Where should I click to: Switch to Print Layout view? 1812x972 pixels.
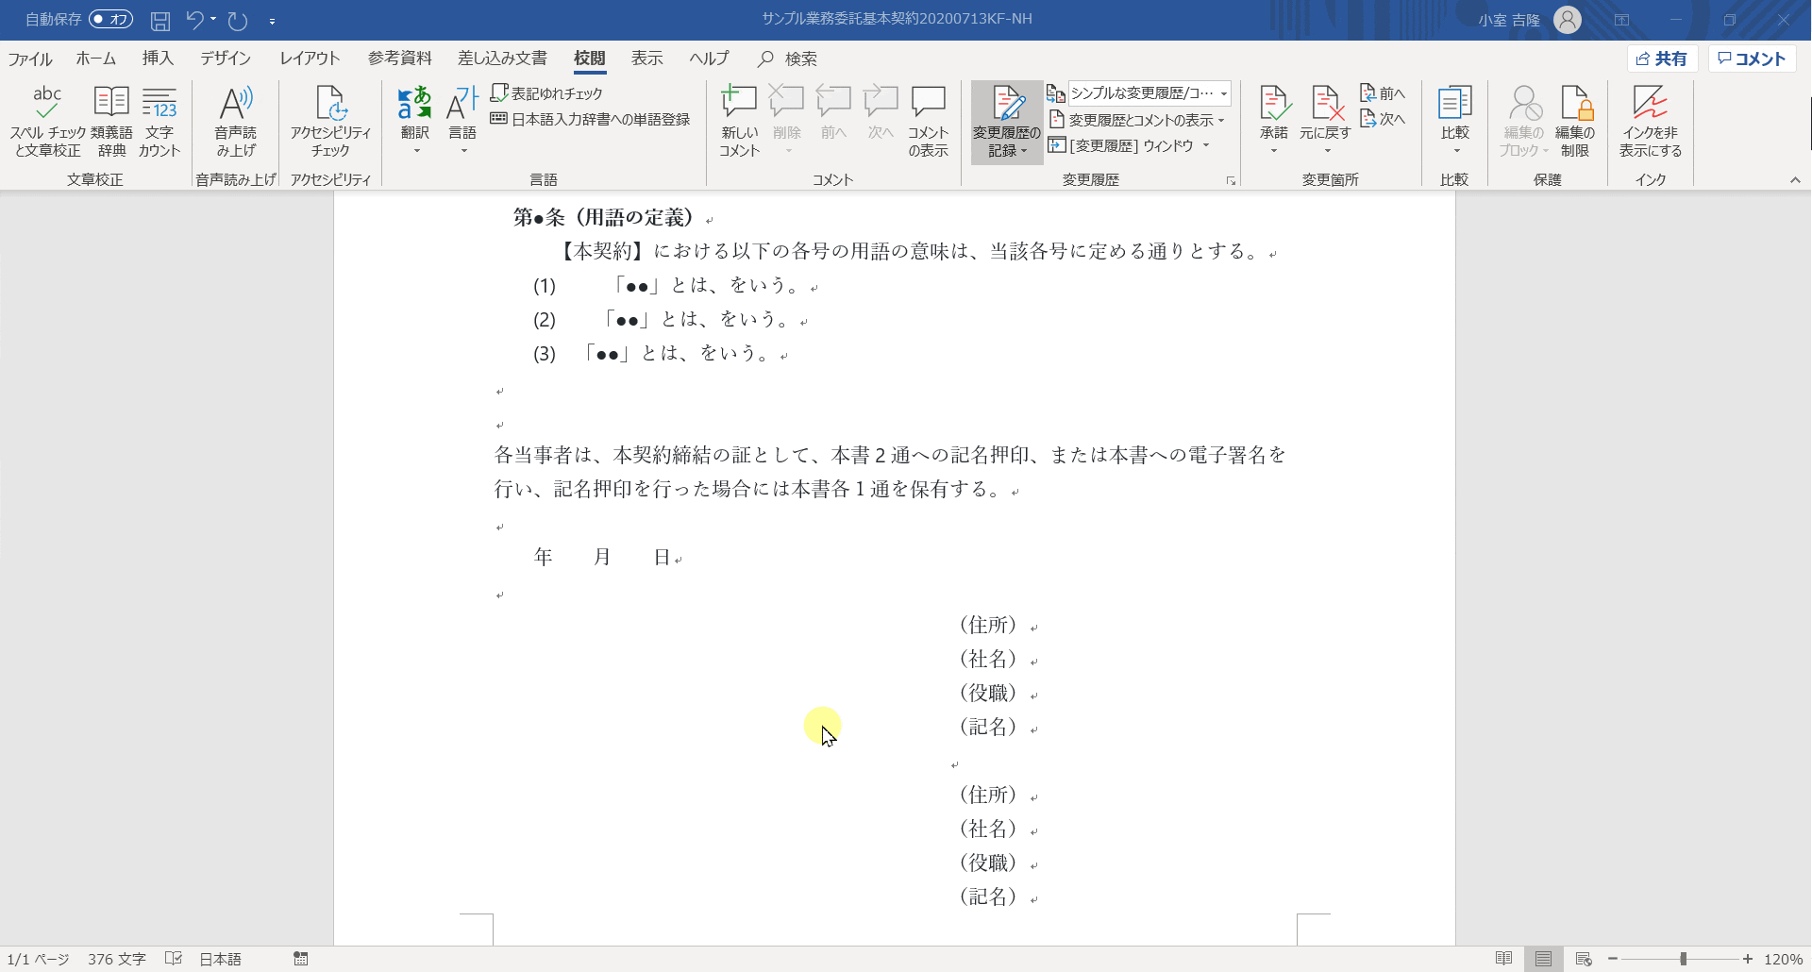point(1543,959)
